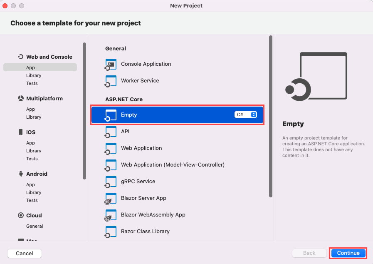Click the Cloud heading label
Screen dimensions: 373x264
coord(34,215)
